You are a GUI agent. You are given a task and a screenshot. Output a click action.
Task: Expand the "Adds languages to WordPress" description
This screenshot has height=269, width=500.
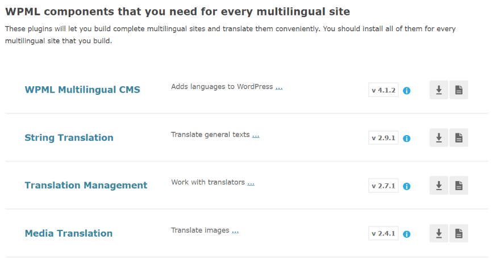click(x=279, y=87)
